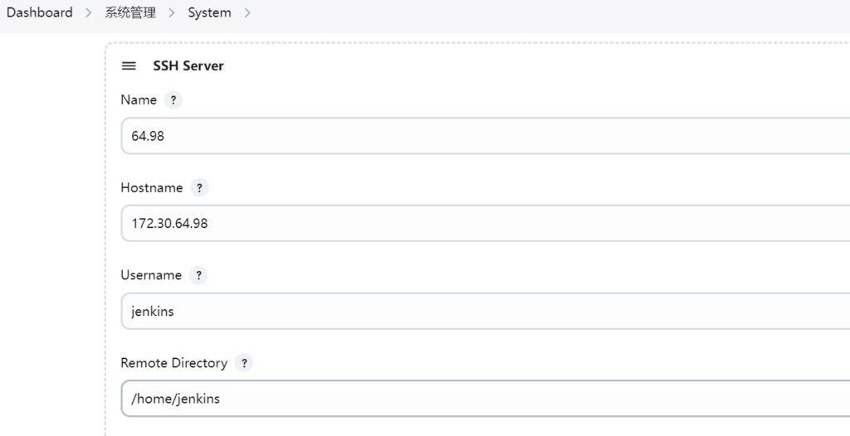Click the Username field label

coord(151,275)
